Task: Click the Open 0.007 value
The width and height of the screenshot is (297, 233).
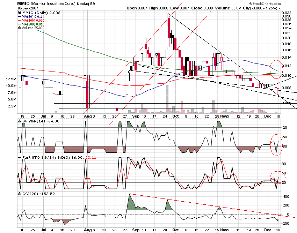Action: 137,8
